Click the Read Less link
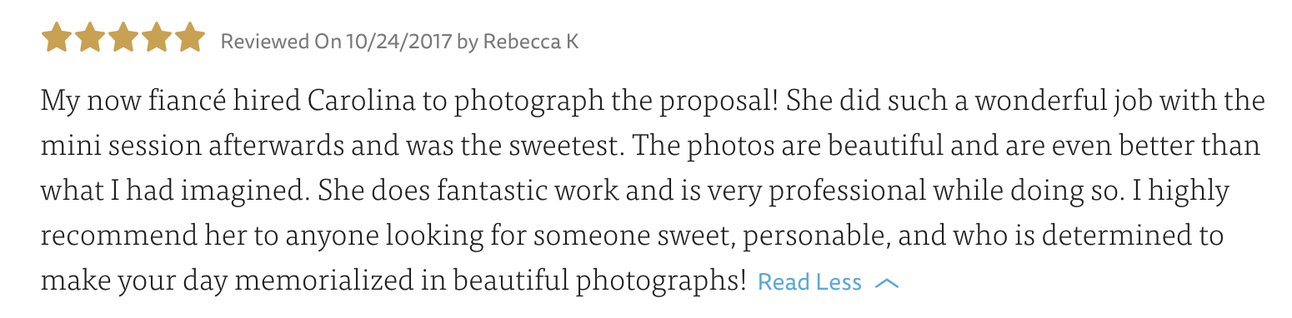Image resolution: width=1292 pixels, height=318 pixels. tap(809, 283)
